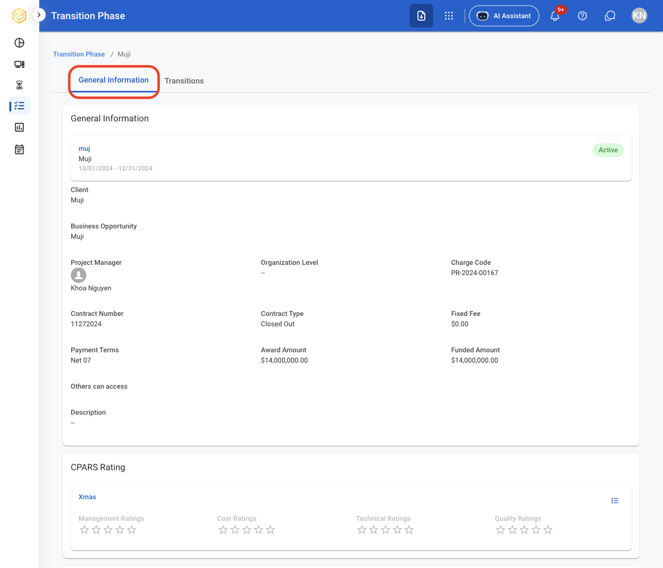Screen dimensions: 663x568
Task: Click contract number 11272024
Action: tap(86, 324)
